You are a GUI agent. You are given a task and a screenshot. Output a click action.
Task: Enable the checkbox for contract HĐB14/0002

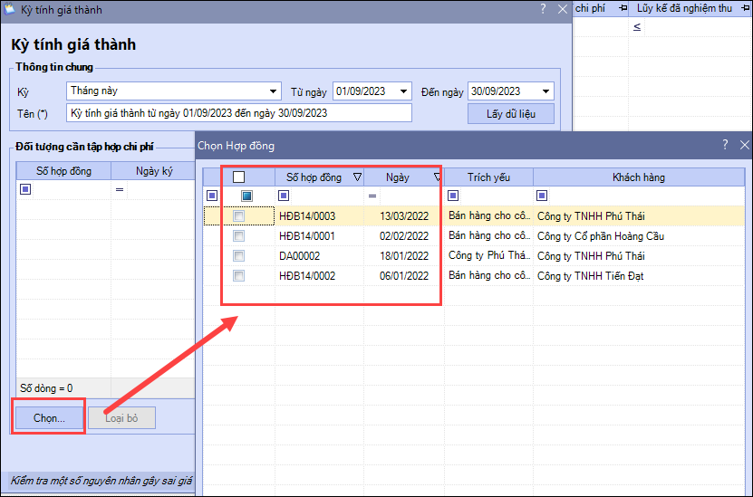pos(239,276)
